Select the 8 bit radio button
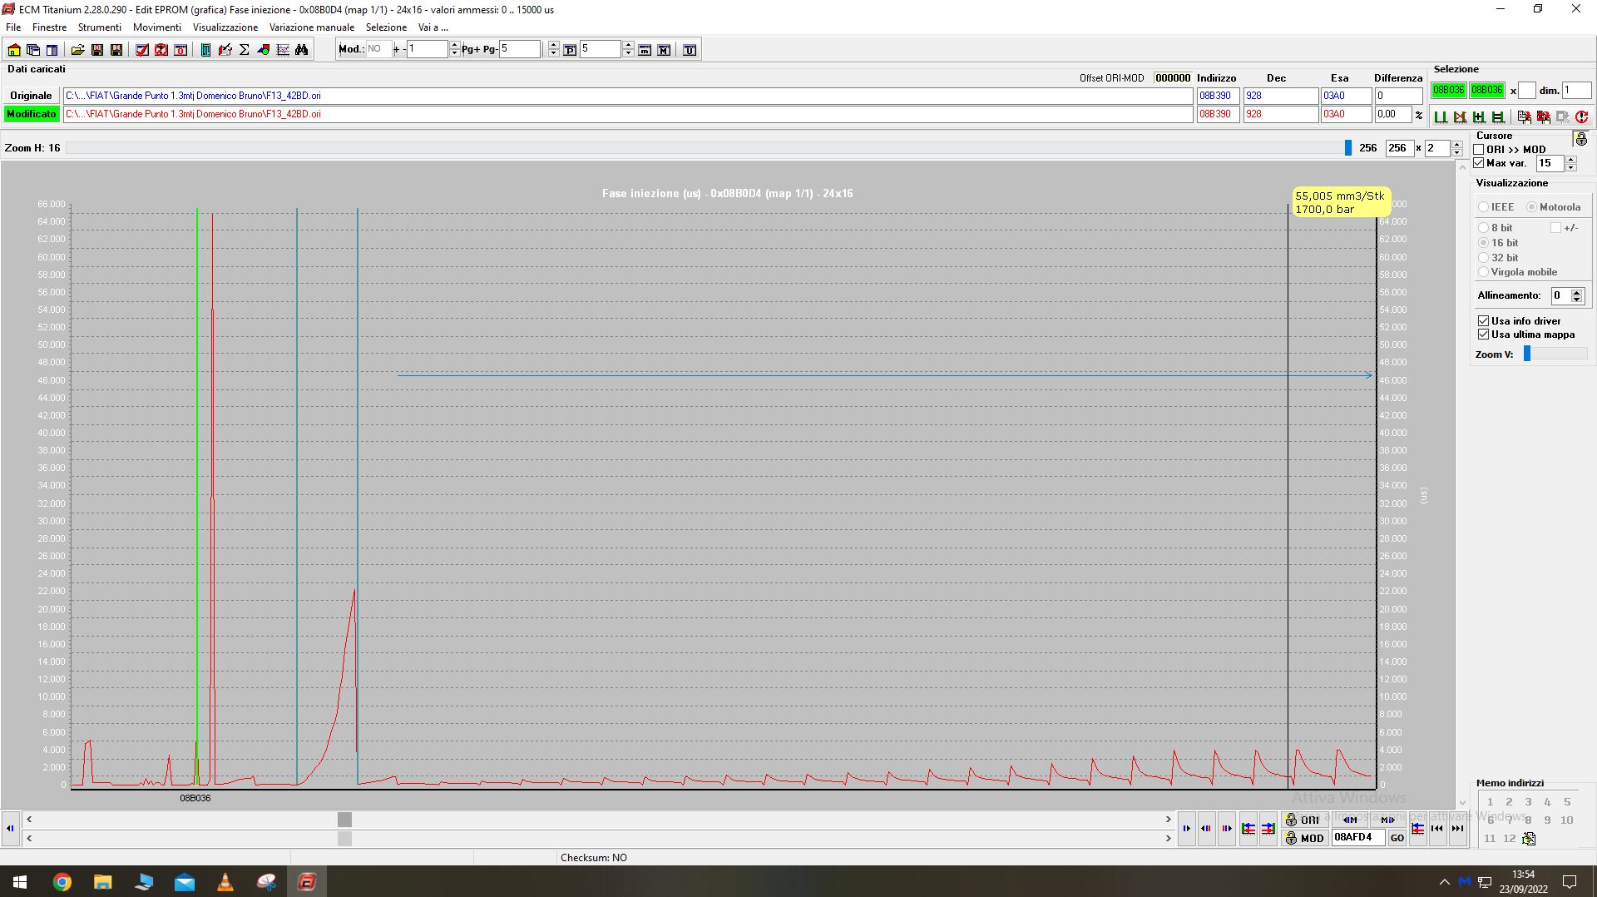 click(1483, 228)
